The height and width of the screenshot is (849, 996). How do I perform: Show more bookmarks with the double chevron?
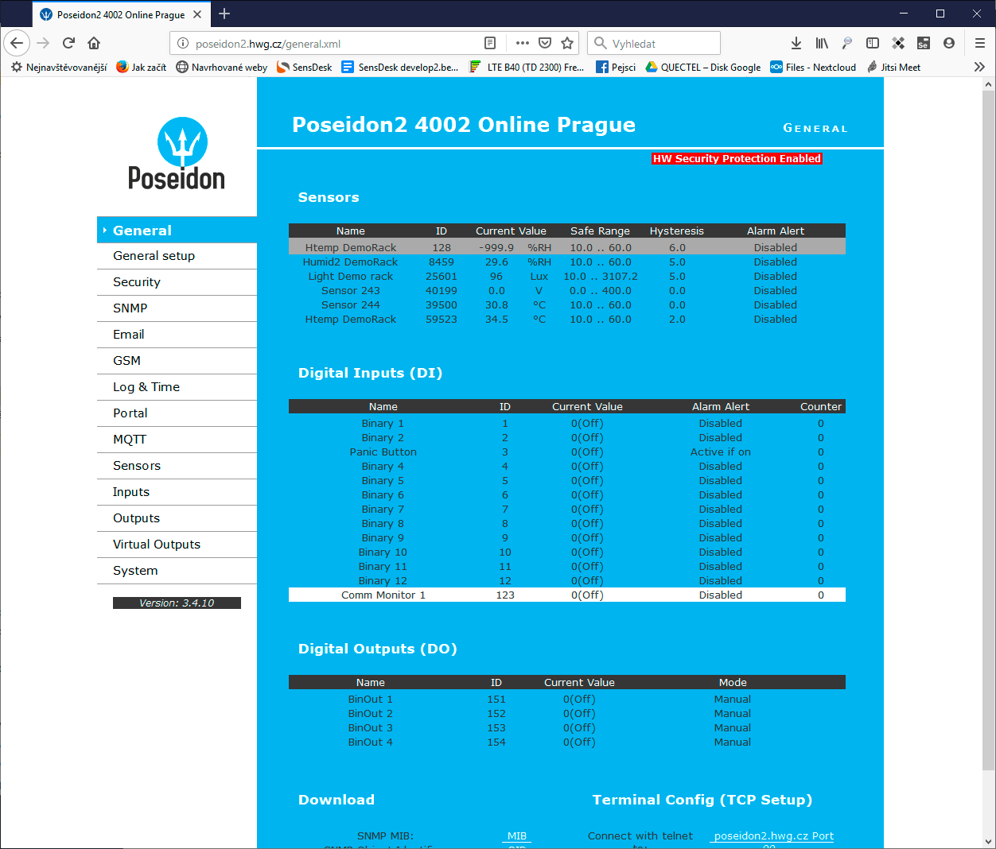click(979, 67)
